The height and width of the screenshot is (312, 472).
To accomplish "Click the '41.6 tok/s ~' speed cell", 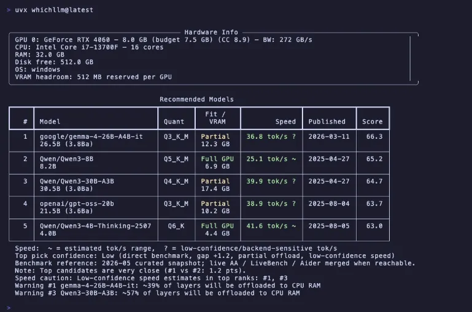I will 271,226.
